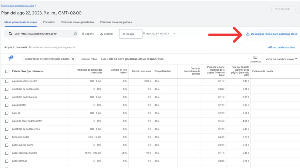The width and height of the screenshot is (300, 168).
Task: Open the No aplicable dropdown
Action: coord(284,9)
